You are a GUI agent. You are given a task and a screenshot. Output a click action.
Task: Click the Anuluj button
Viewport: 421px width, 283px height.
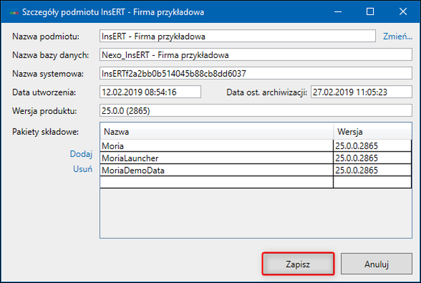pyautogui.click(x=375, y=264)
